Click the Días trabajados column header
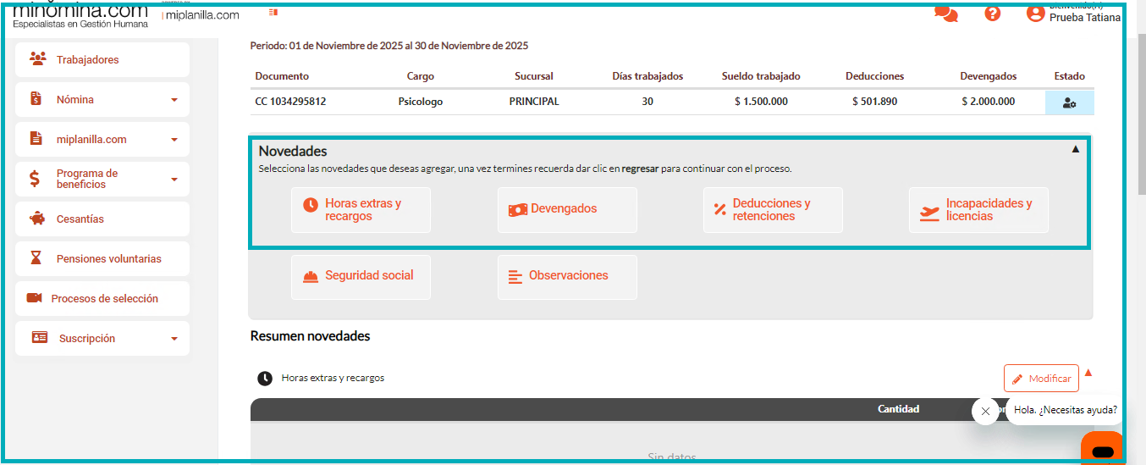 point(647,76)
